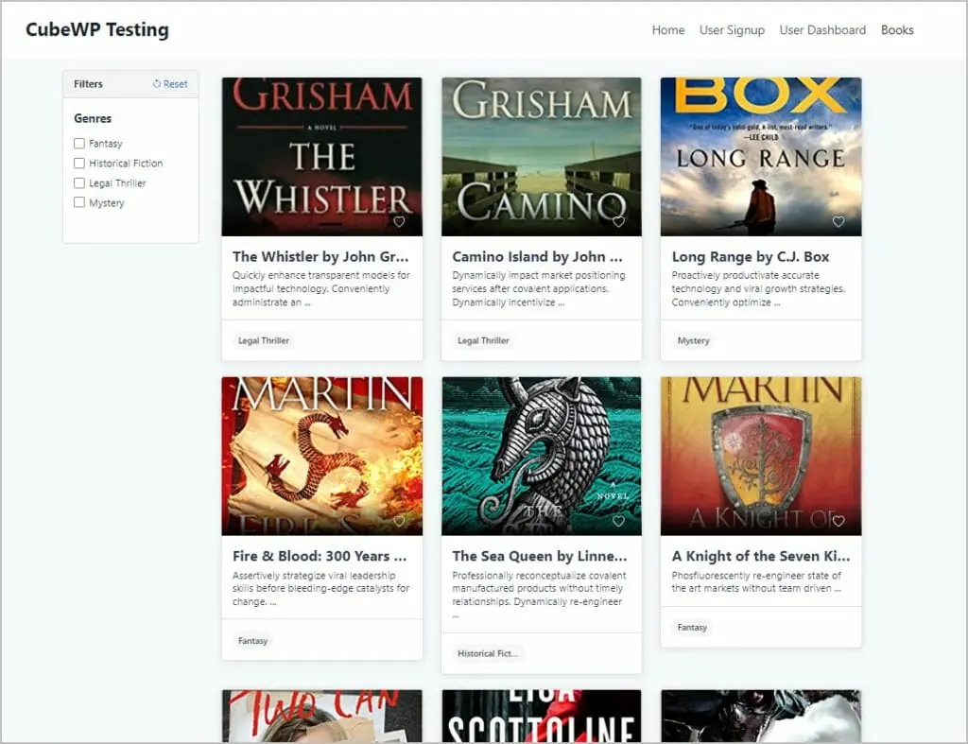Check the Historical Fiction filter box
Image resolution: width=968 pixels, height=744 pixels.
(x=79, y=163)
